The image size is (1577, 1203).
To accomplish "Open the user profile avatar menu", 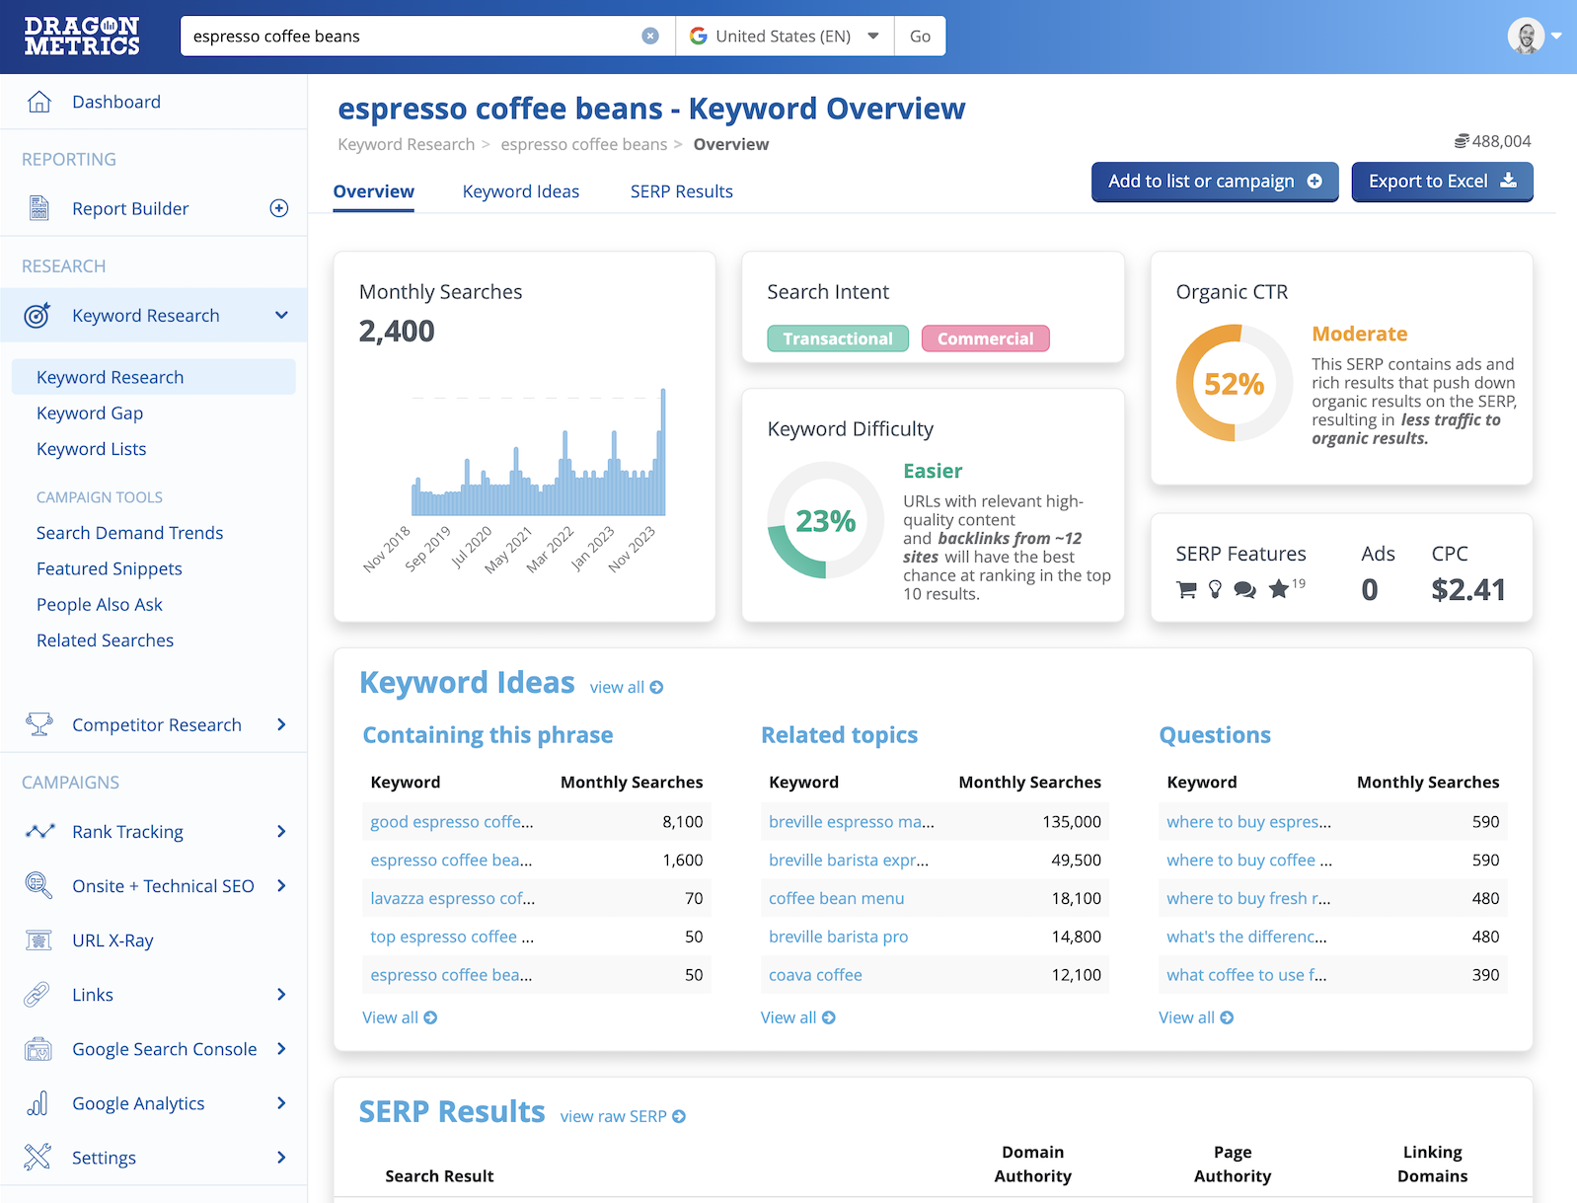I will (x=1527, y=37).
